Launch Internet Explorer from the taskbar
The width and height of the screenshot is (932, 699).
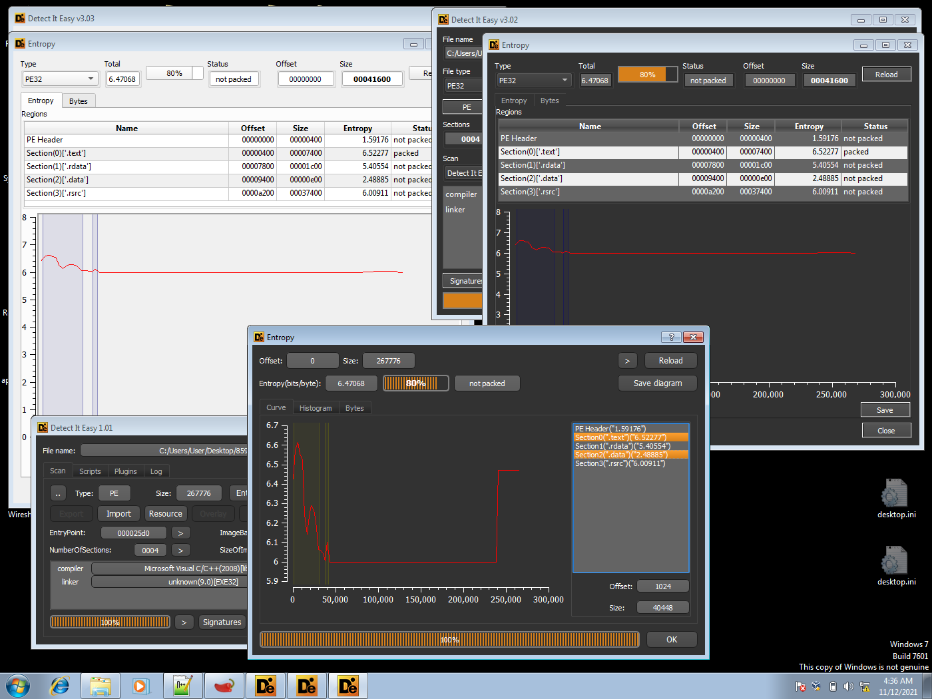[60, 686]
